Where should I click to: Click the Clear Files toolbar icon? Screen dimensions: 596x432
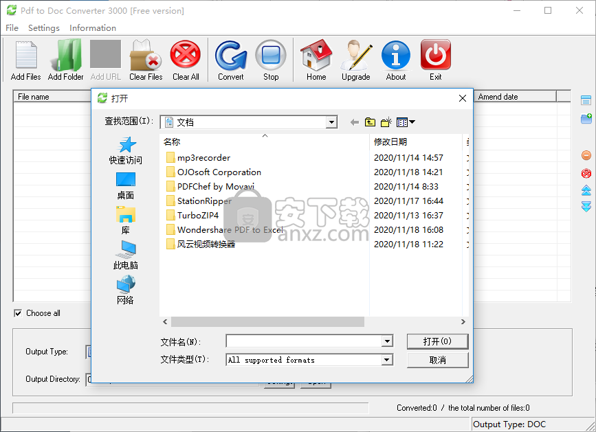(x=146, y=60)
